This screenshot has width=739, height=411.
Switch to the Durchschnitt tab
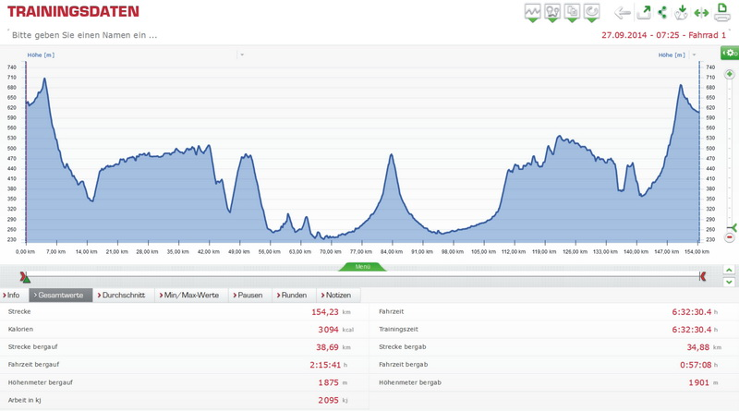pos(123,296)
